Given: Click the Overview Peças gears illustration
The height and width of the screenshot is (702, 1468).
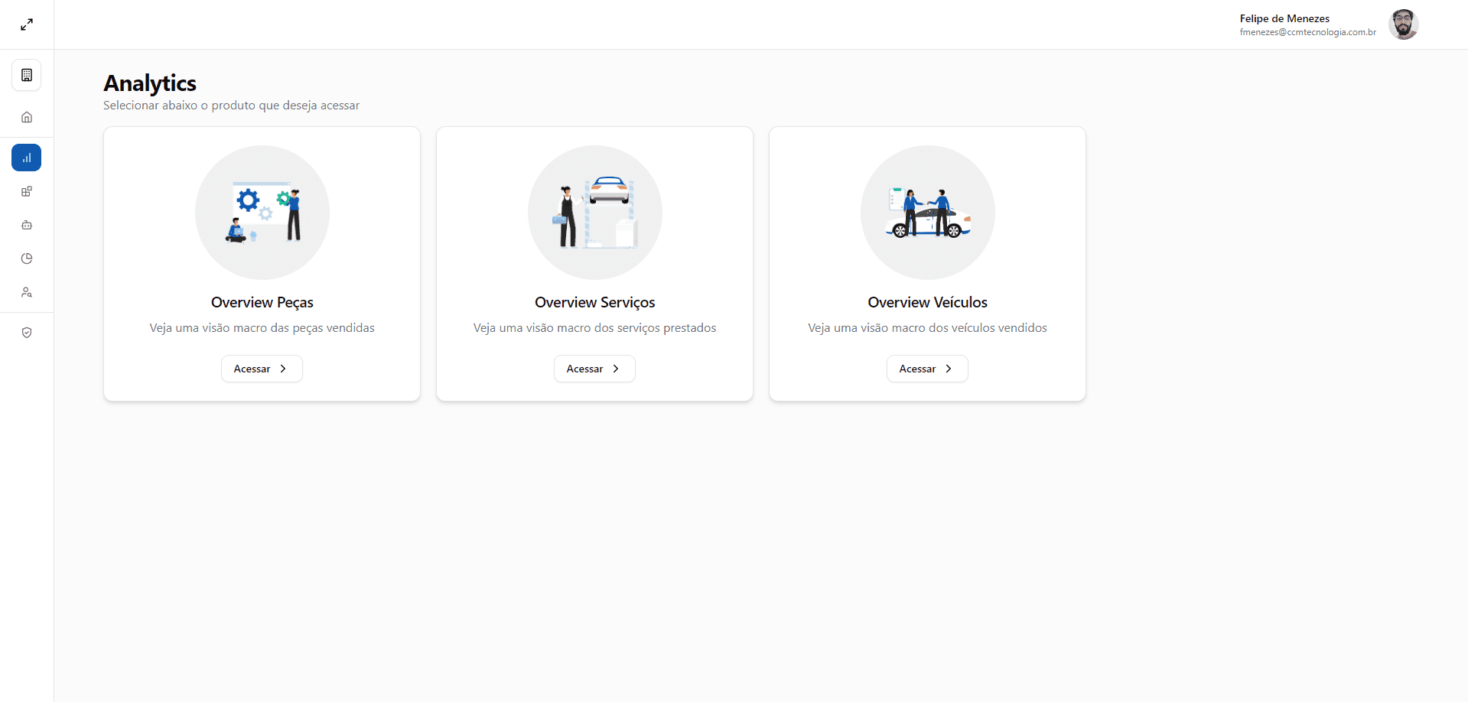Looking at the screenshot, I should 262,213.
